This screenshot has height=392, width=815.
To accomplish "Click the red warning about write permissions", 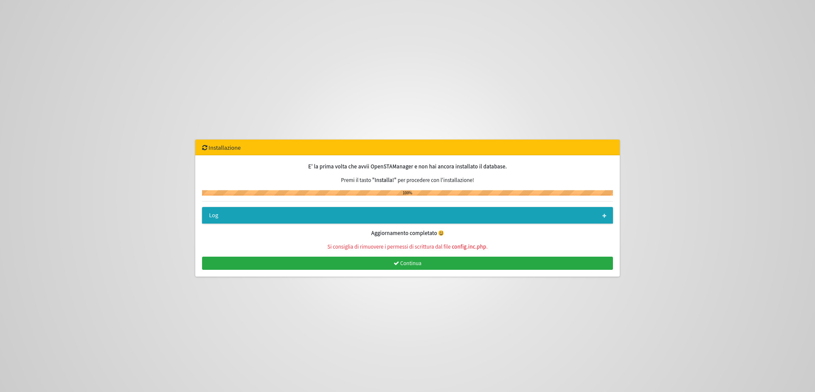I will pyautogui.click(x=407, y=246).
